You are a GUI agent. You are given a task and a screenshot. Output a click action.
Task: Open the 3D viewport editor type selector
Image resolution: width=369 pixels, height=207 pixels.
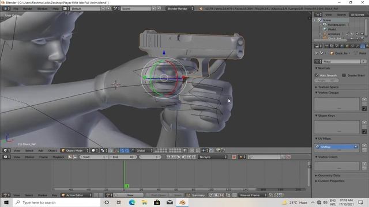click(x=6, y=151)
